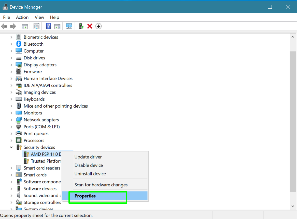Select the Mice and other pointing devices icon

[19, 106]
